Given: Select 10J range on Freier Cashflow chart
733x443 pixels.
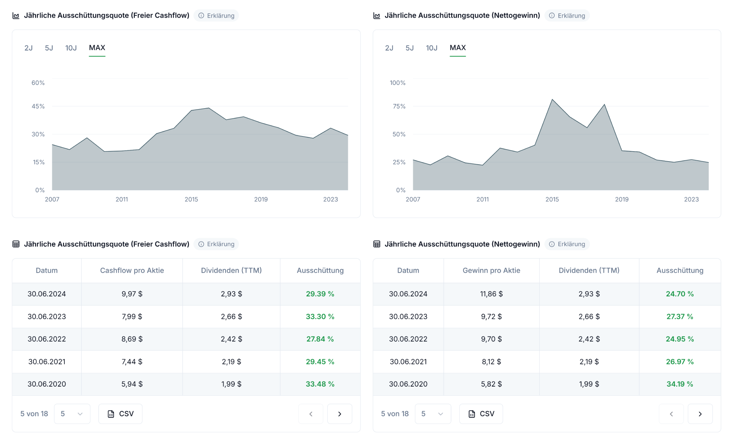Looking at the screenshot, I should [71, 48].
